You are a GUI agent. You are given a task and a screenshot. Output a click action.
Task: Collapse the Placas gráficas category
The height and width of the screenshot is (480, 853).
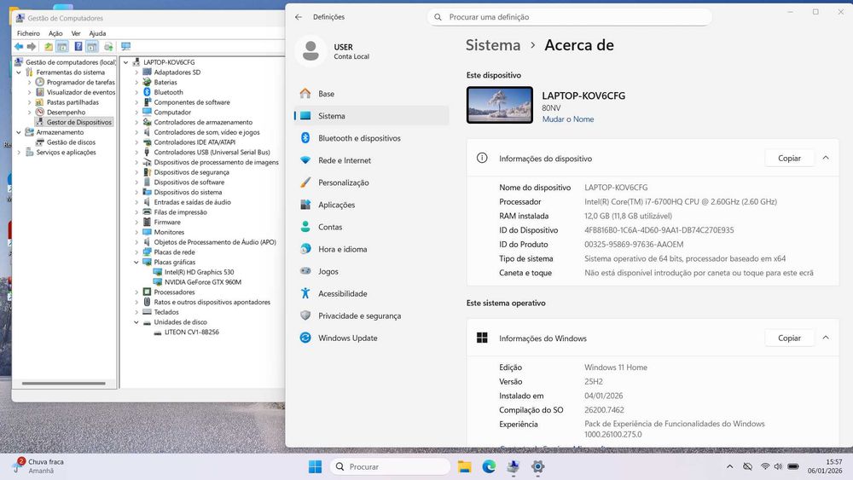[136, 262]
